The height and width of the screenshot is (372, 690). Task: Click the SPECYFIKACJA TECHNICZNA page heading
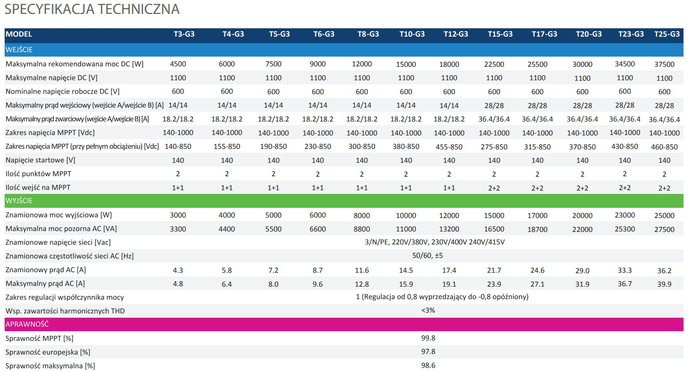click(92, 10)
